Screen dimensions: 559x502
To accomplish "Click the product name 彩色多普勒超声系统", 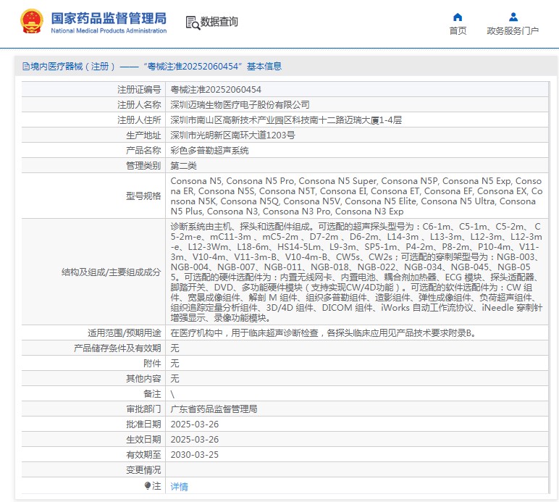I will click(209, 151).
